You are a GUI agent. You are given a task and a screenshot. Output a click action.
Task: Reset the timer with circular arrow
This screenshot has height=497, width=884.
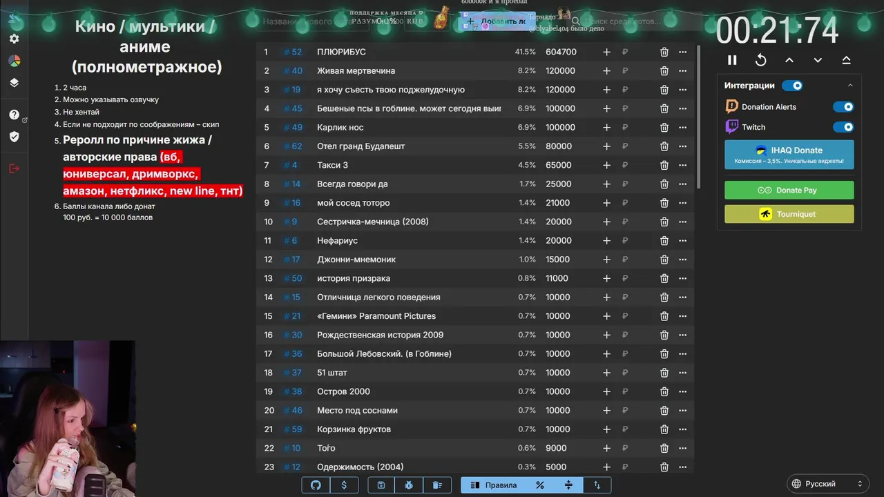pyautogui.click(x=760, y=60)
